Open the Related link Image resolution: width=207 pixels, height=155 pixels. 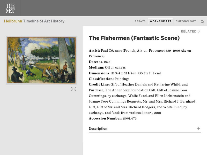point(189,32)
